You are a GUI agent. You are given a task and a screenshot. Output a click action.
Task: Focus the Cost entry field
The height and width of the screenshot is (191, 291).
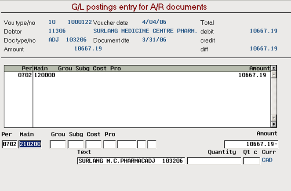click(94, 144)
